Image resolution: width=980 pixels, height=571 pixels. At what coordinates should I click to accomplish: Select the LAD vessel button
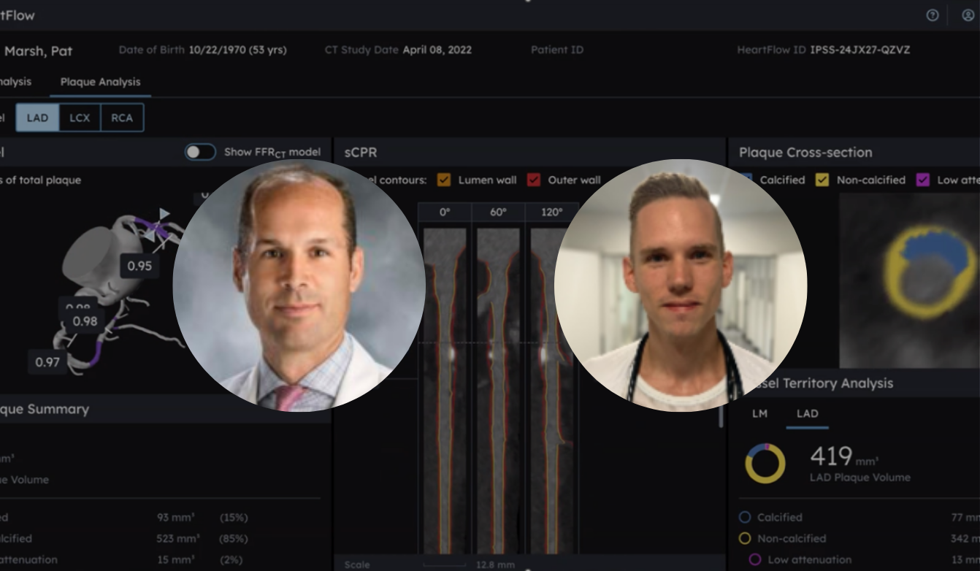[x=37, y=118]
